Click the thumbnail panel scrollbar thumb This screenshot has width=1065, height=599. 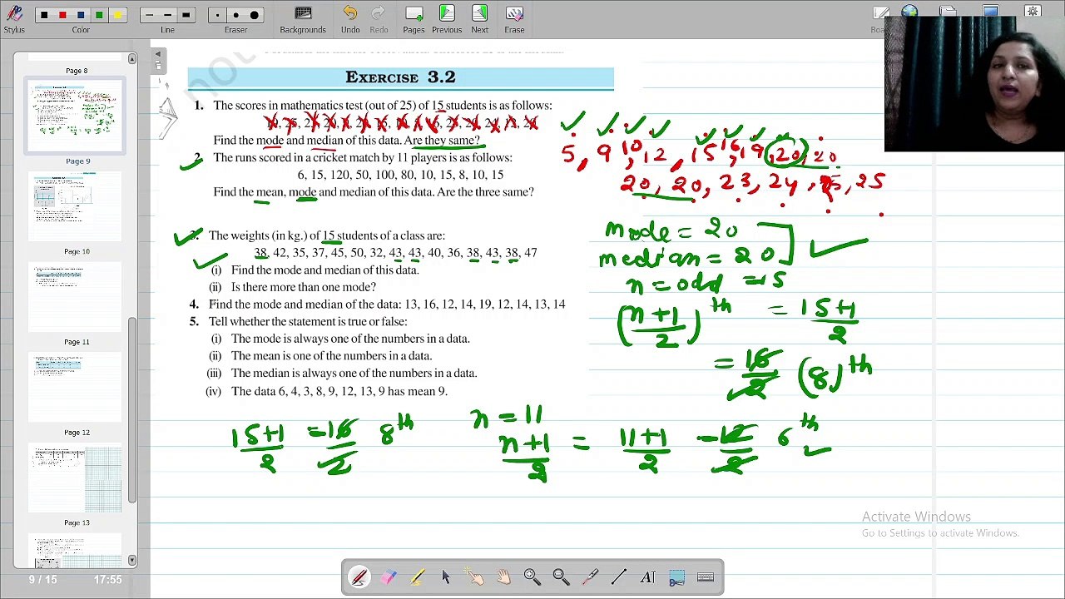pyautogui.click(x=131, y=412)
